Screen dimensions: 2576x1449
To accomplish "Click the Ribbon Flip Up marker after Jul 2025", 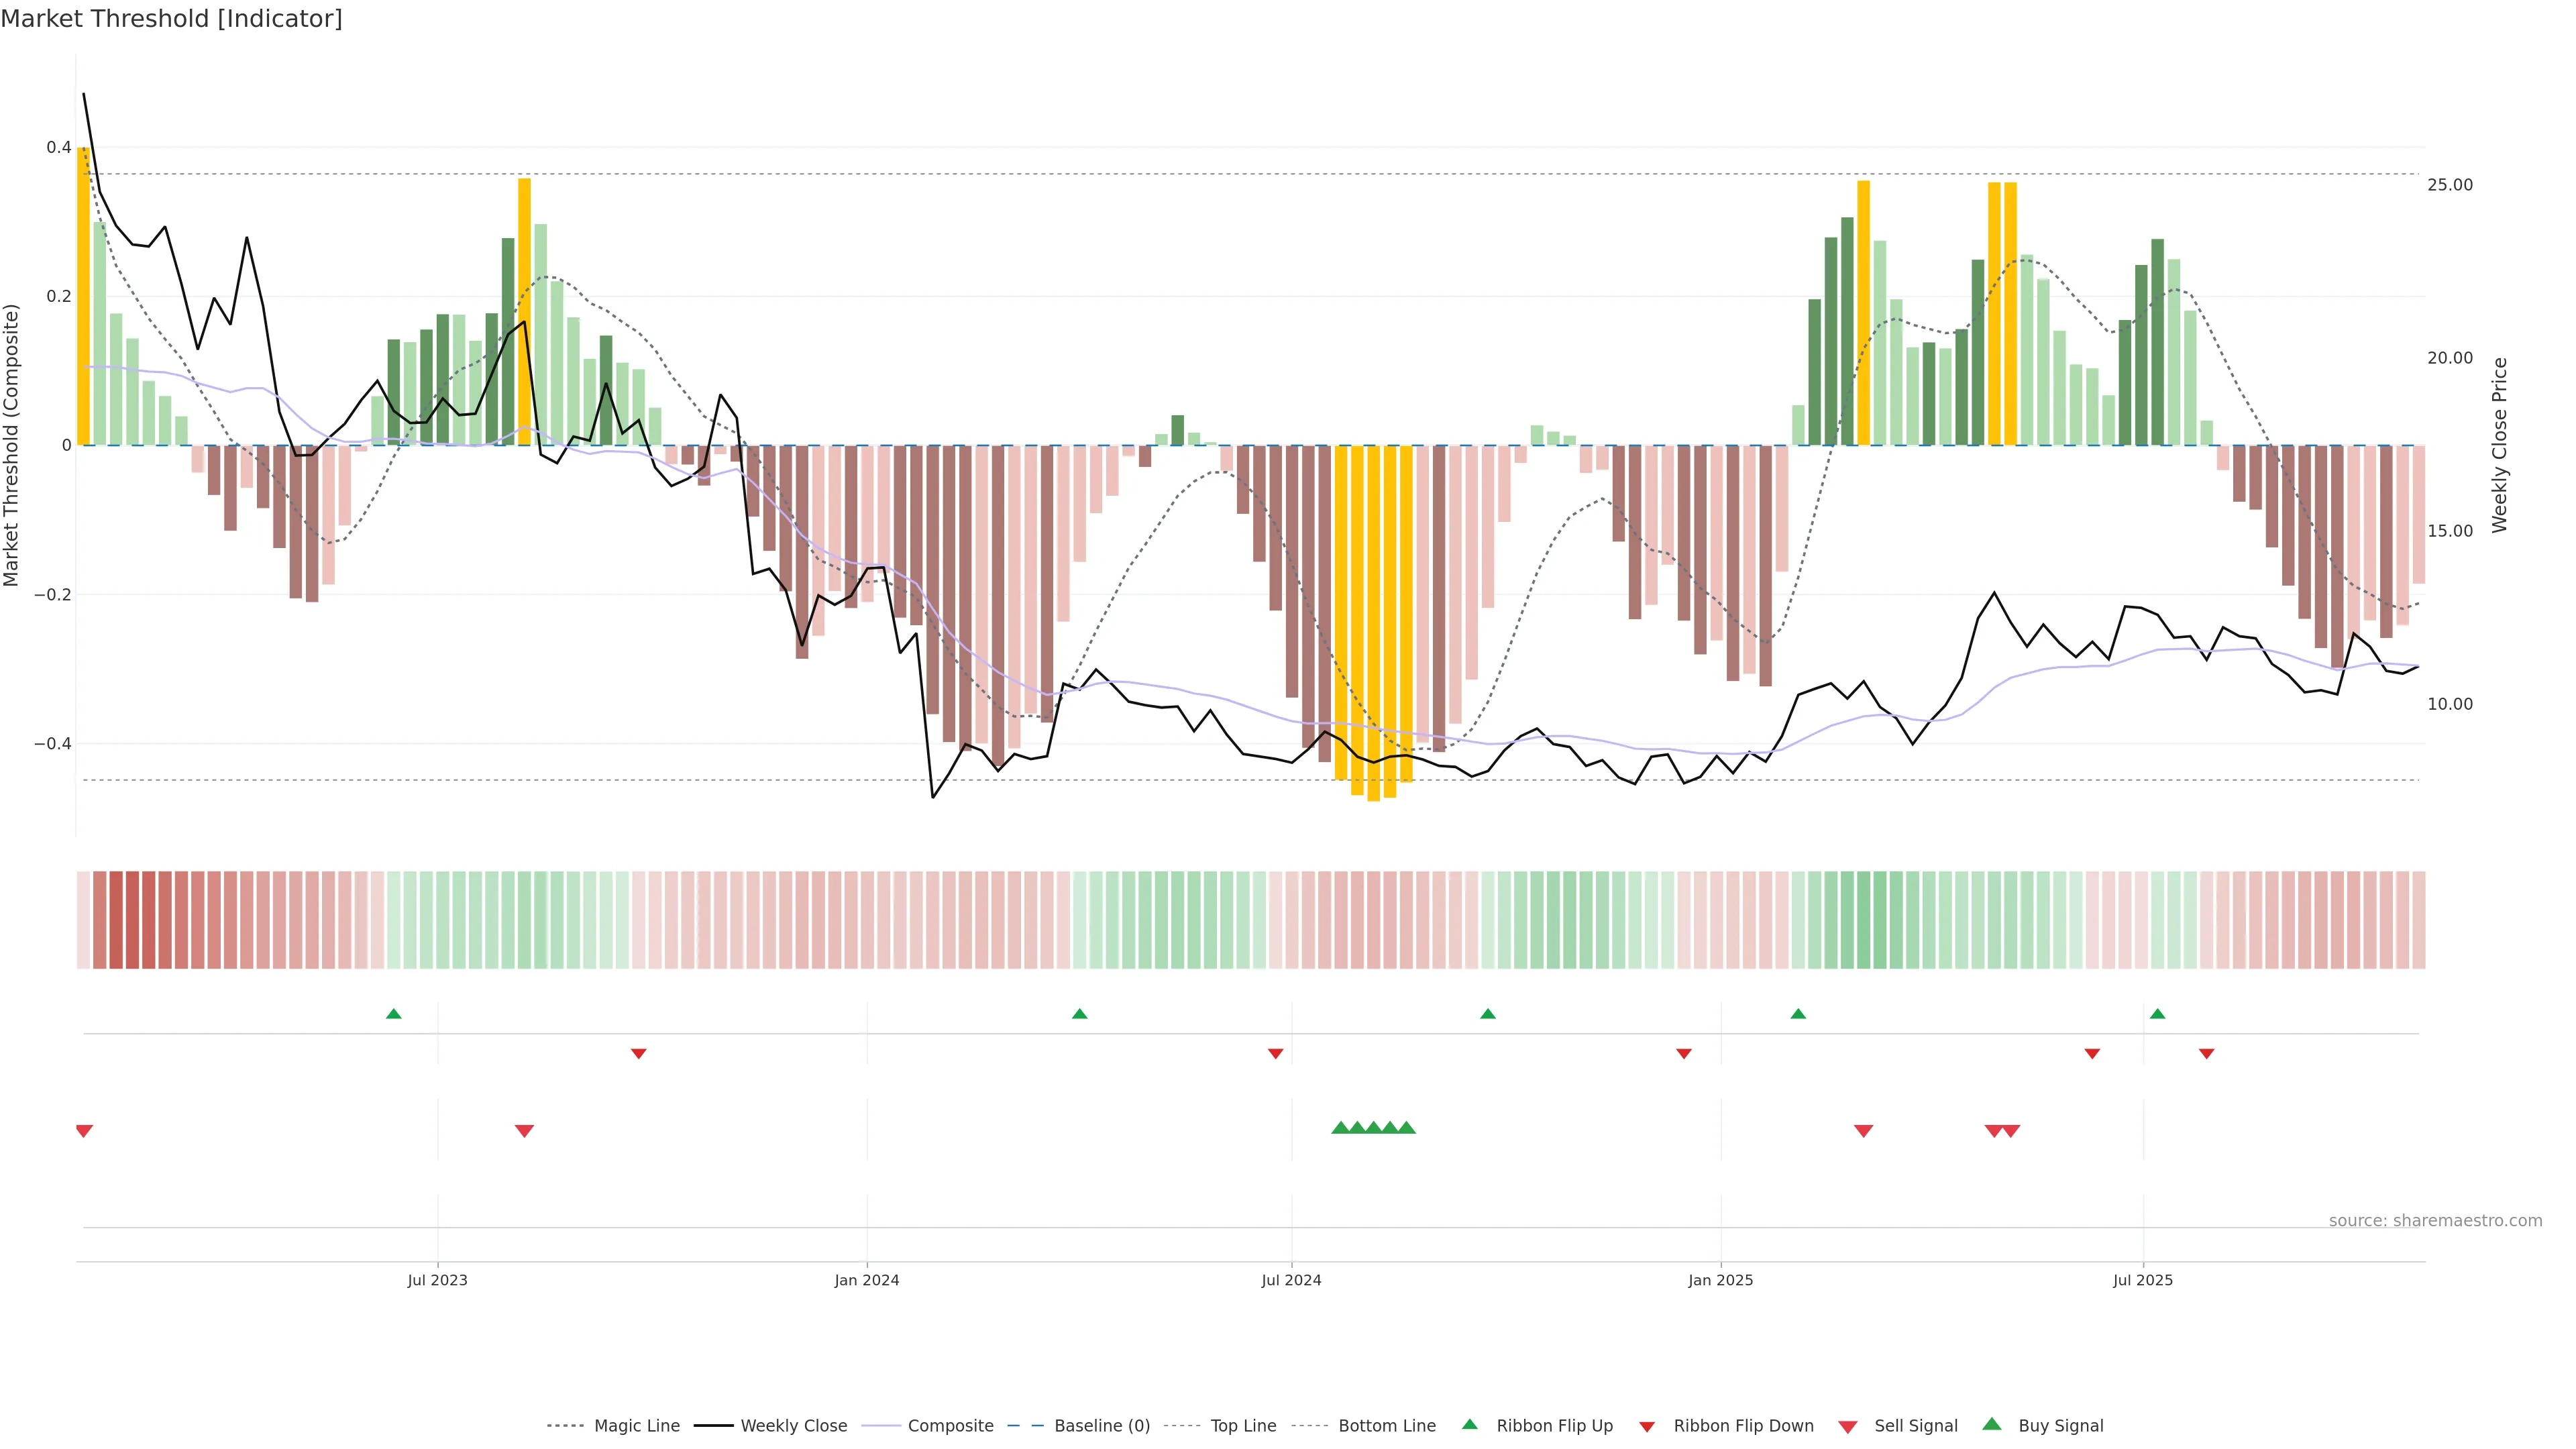I will [2157, 1014].
